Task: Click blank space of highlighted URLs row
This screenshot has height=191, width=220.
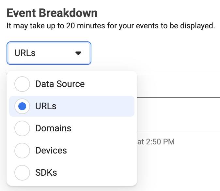Action: [x=95, y=106]
